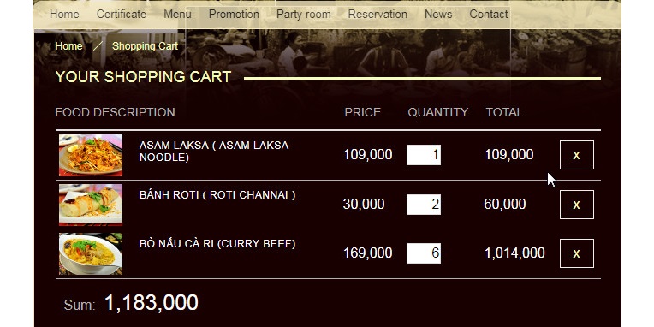This screenshot has width=654, height=327.
Task: Remove Asam Laksa item with x button
Action: coord(576,155)
